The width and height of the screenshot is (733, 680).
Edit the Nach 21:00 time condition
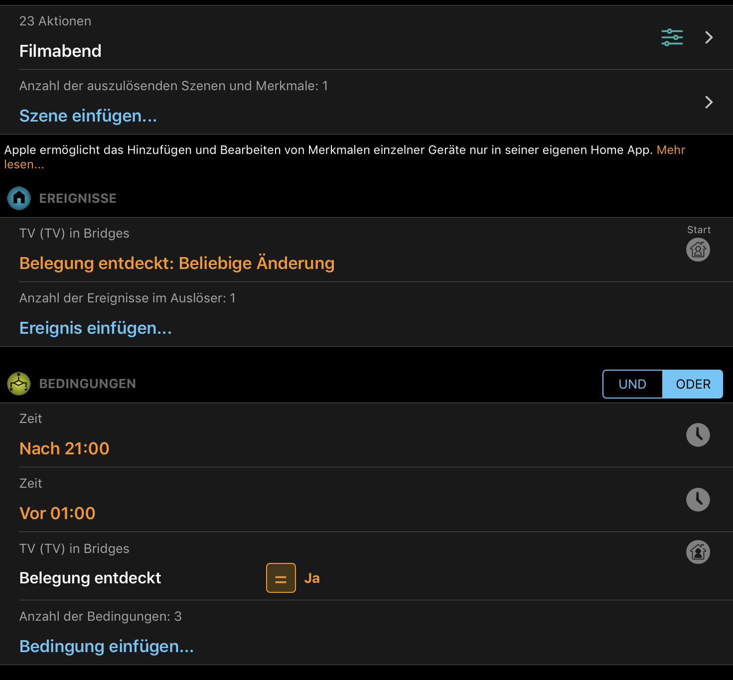coord(64,448)
